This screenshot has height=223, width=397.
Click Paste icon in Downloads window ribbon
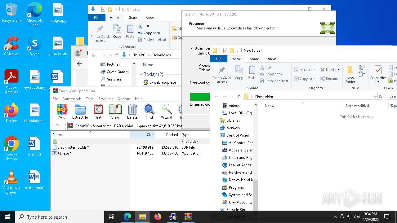[x=130, y=32]
